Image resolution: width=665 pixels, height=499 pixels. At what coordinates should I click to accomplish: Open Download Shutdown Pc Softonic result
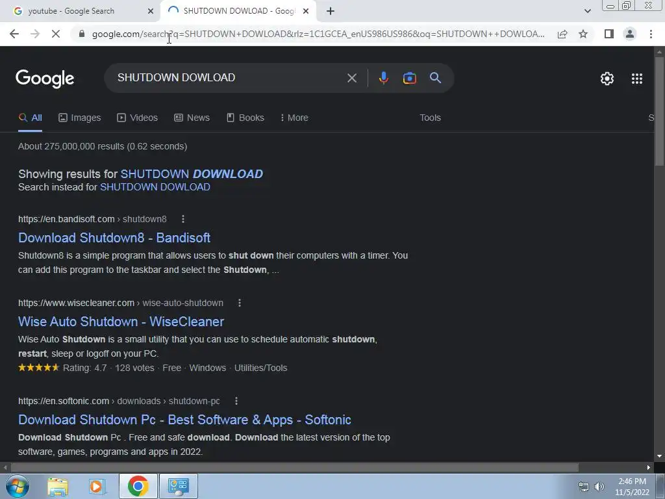184,420
